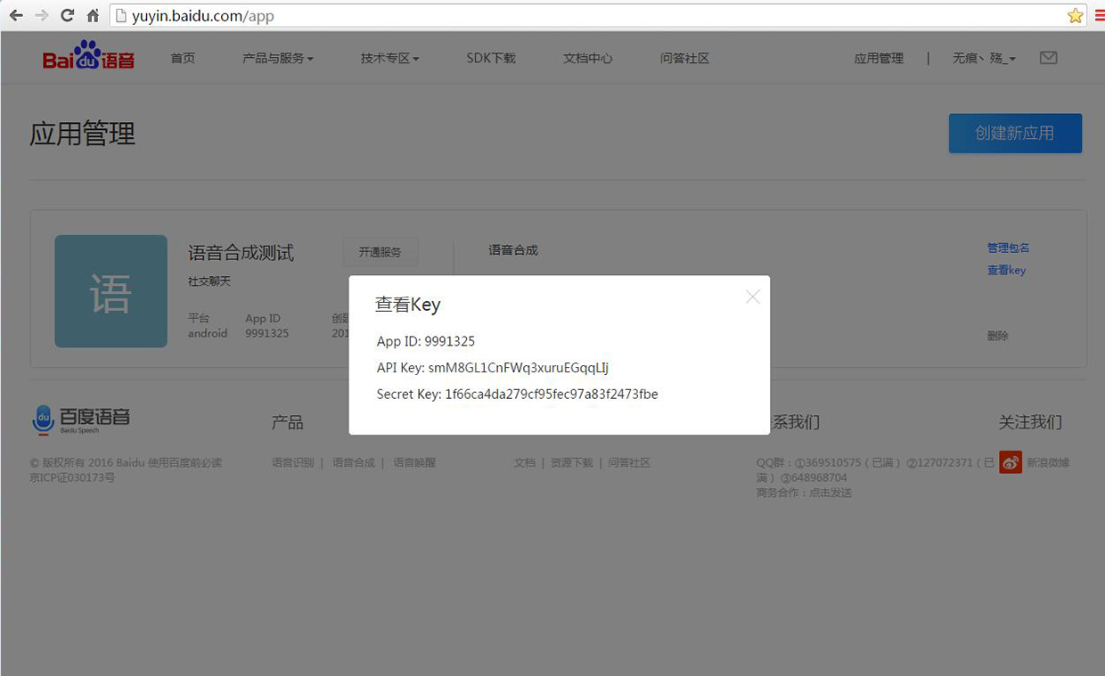This screenshot has width=1105, height=676.
Task: Open the 无痕丶殇_ user dropdown
Action: (984, 58)
